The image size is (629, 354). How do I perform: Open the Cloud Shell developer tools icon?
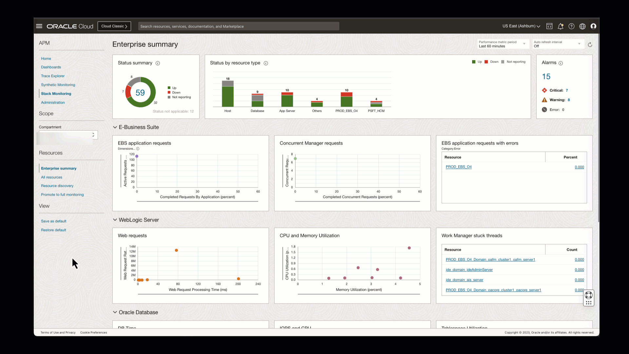tap(549, 26)
